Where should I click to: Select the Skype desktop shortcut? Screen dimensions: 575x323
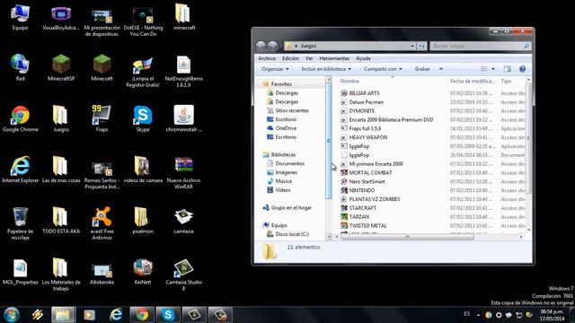coord(143,118)
